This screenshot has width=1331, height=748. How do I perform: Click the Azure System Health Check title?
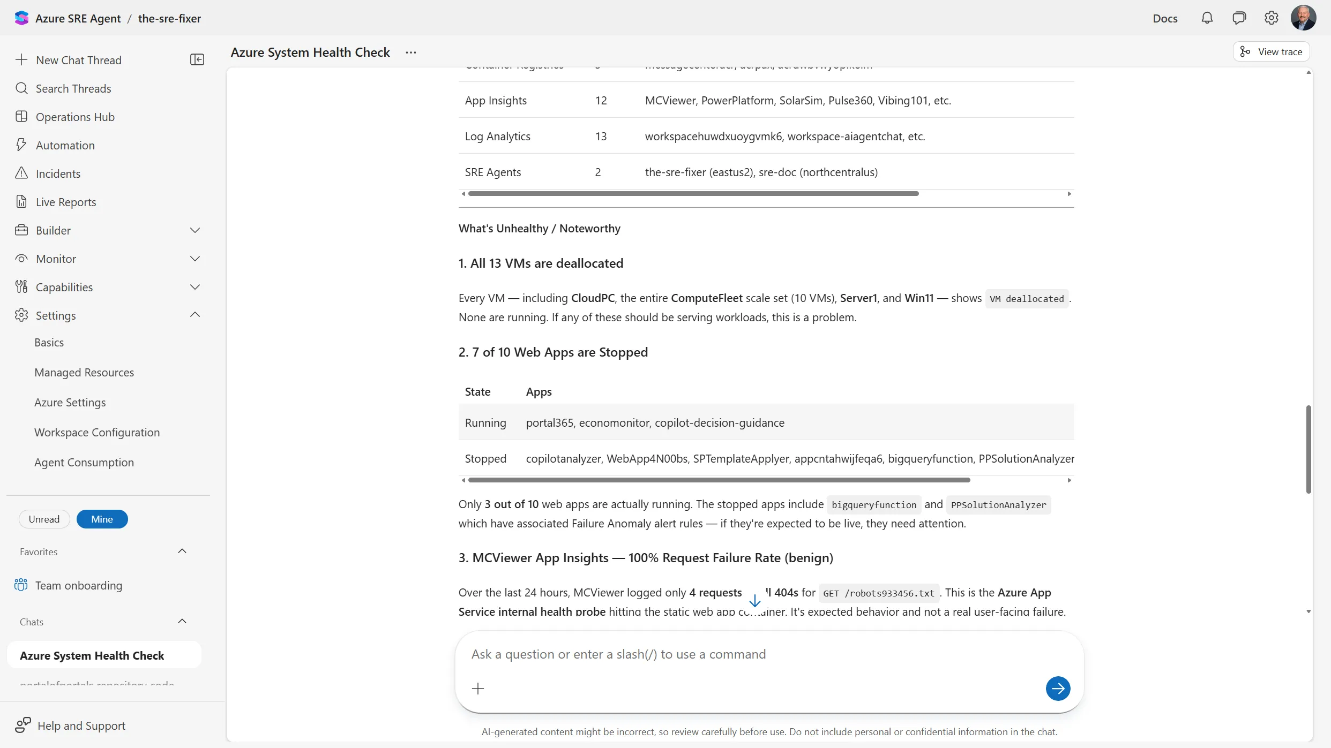pos(310,52)
